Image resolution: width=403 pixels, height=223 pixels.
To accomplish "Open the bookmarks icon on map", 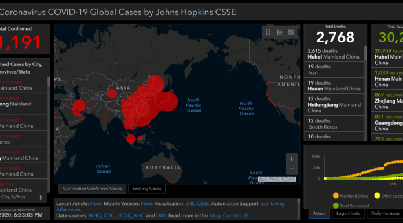I will point(268,32).
